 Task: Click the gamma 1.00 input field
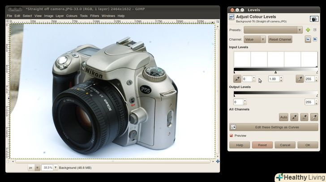click(272, 79)
